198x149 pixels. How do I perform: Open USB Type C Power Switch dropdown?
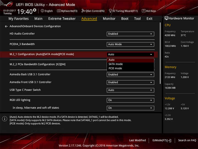pyautogui.click(x=130, y=90)
